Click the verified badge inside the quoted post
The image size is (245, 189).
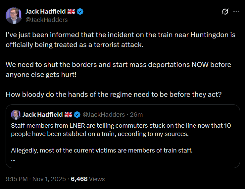click(77, 115)
